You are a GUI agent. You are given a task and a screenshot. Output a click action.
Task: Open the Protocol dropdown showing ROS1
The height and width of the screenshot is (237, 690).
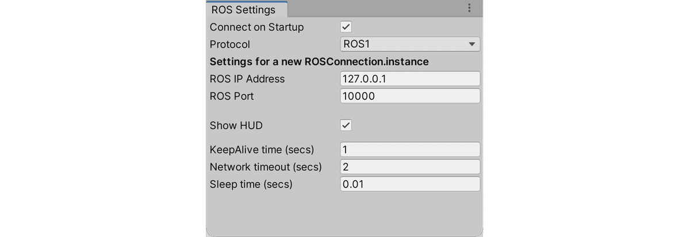(410, 44)
